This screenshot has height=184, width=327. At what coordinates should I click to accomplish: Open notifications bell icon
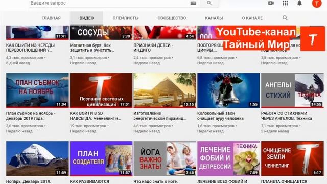[x=299, y=3]
